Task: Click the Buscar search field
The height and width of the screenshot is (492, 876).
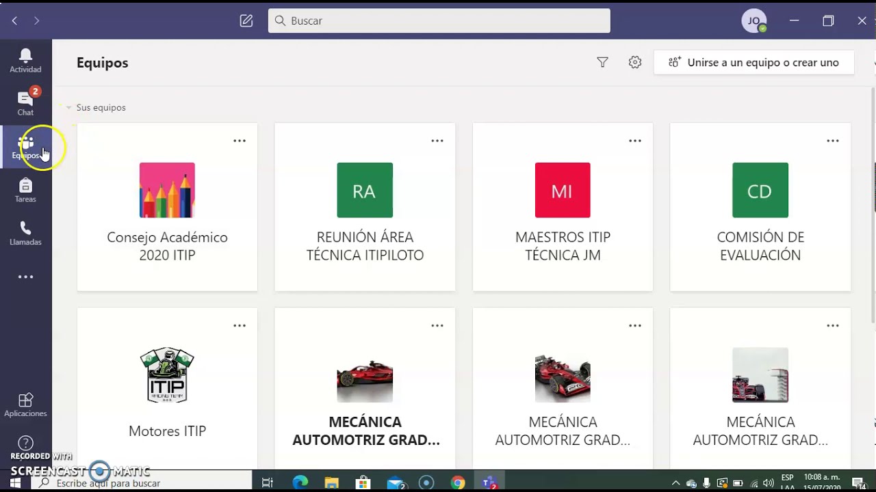Action: pos(439,20)
